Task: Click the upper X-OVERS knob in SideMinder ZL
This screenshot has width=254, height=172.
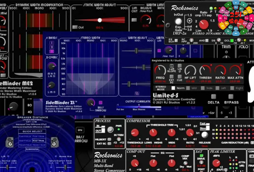Action: point(52,66)
